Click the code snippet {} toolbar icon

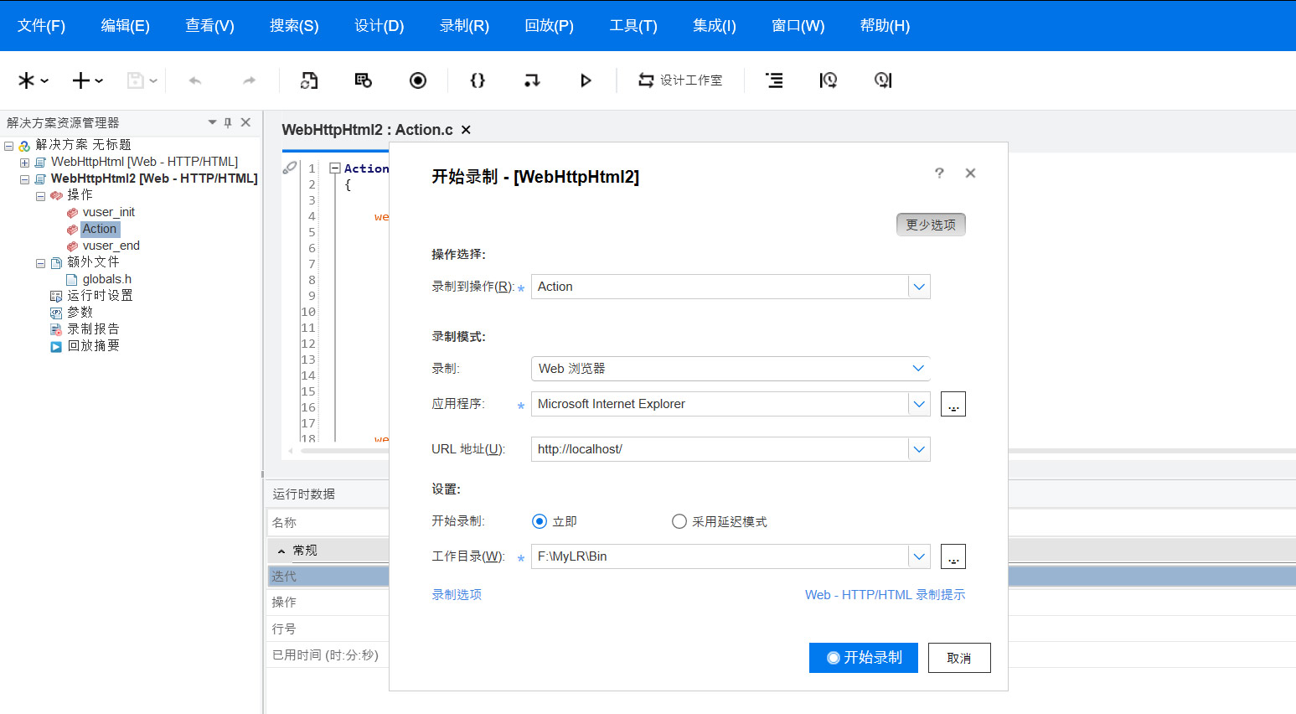[477, 80]
